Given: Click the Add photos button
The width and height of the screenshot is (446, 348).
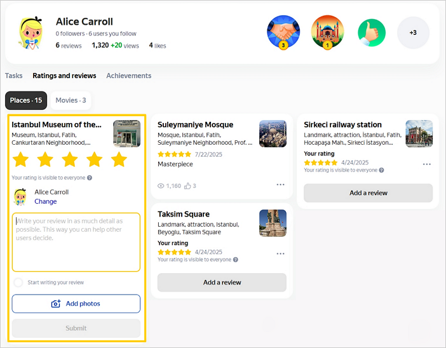Looking at the screenshot, I should pos(76,304).
